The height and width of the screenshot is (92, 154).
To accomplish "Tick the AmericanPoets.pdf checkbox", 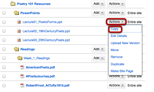I will click(x=4, y=67).
